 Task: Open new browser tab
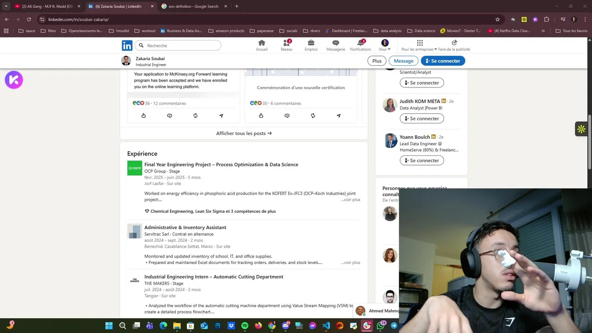(x=237, y=6)
